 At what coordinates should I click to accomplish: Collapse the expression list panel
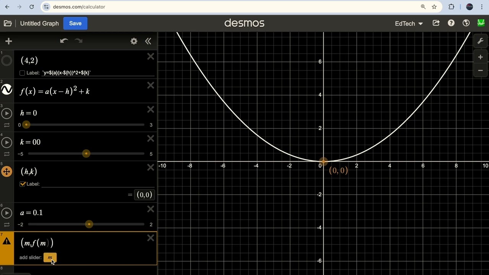pyautogui.click(x=148, y=41)
